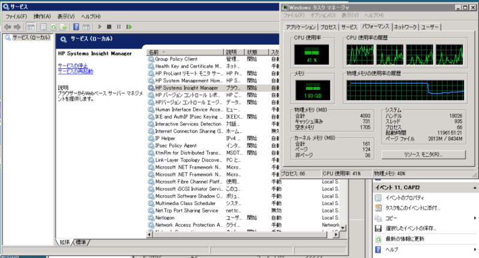Viewport: 479px width, 258px height.
Task: Select the Netlogon service row
Action: (243, 218)
